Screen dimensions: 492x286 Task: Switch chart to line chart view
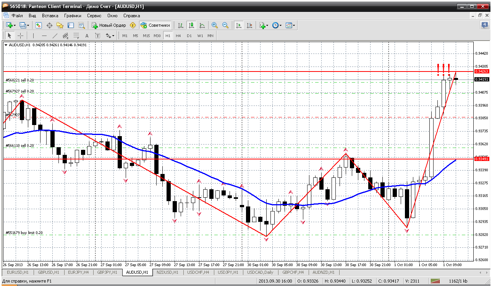[x=202, y=25]
